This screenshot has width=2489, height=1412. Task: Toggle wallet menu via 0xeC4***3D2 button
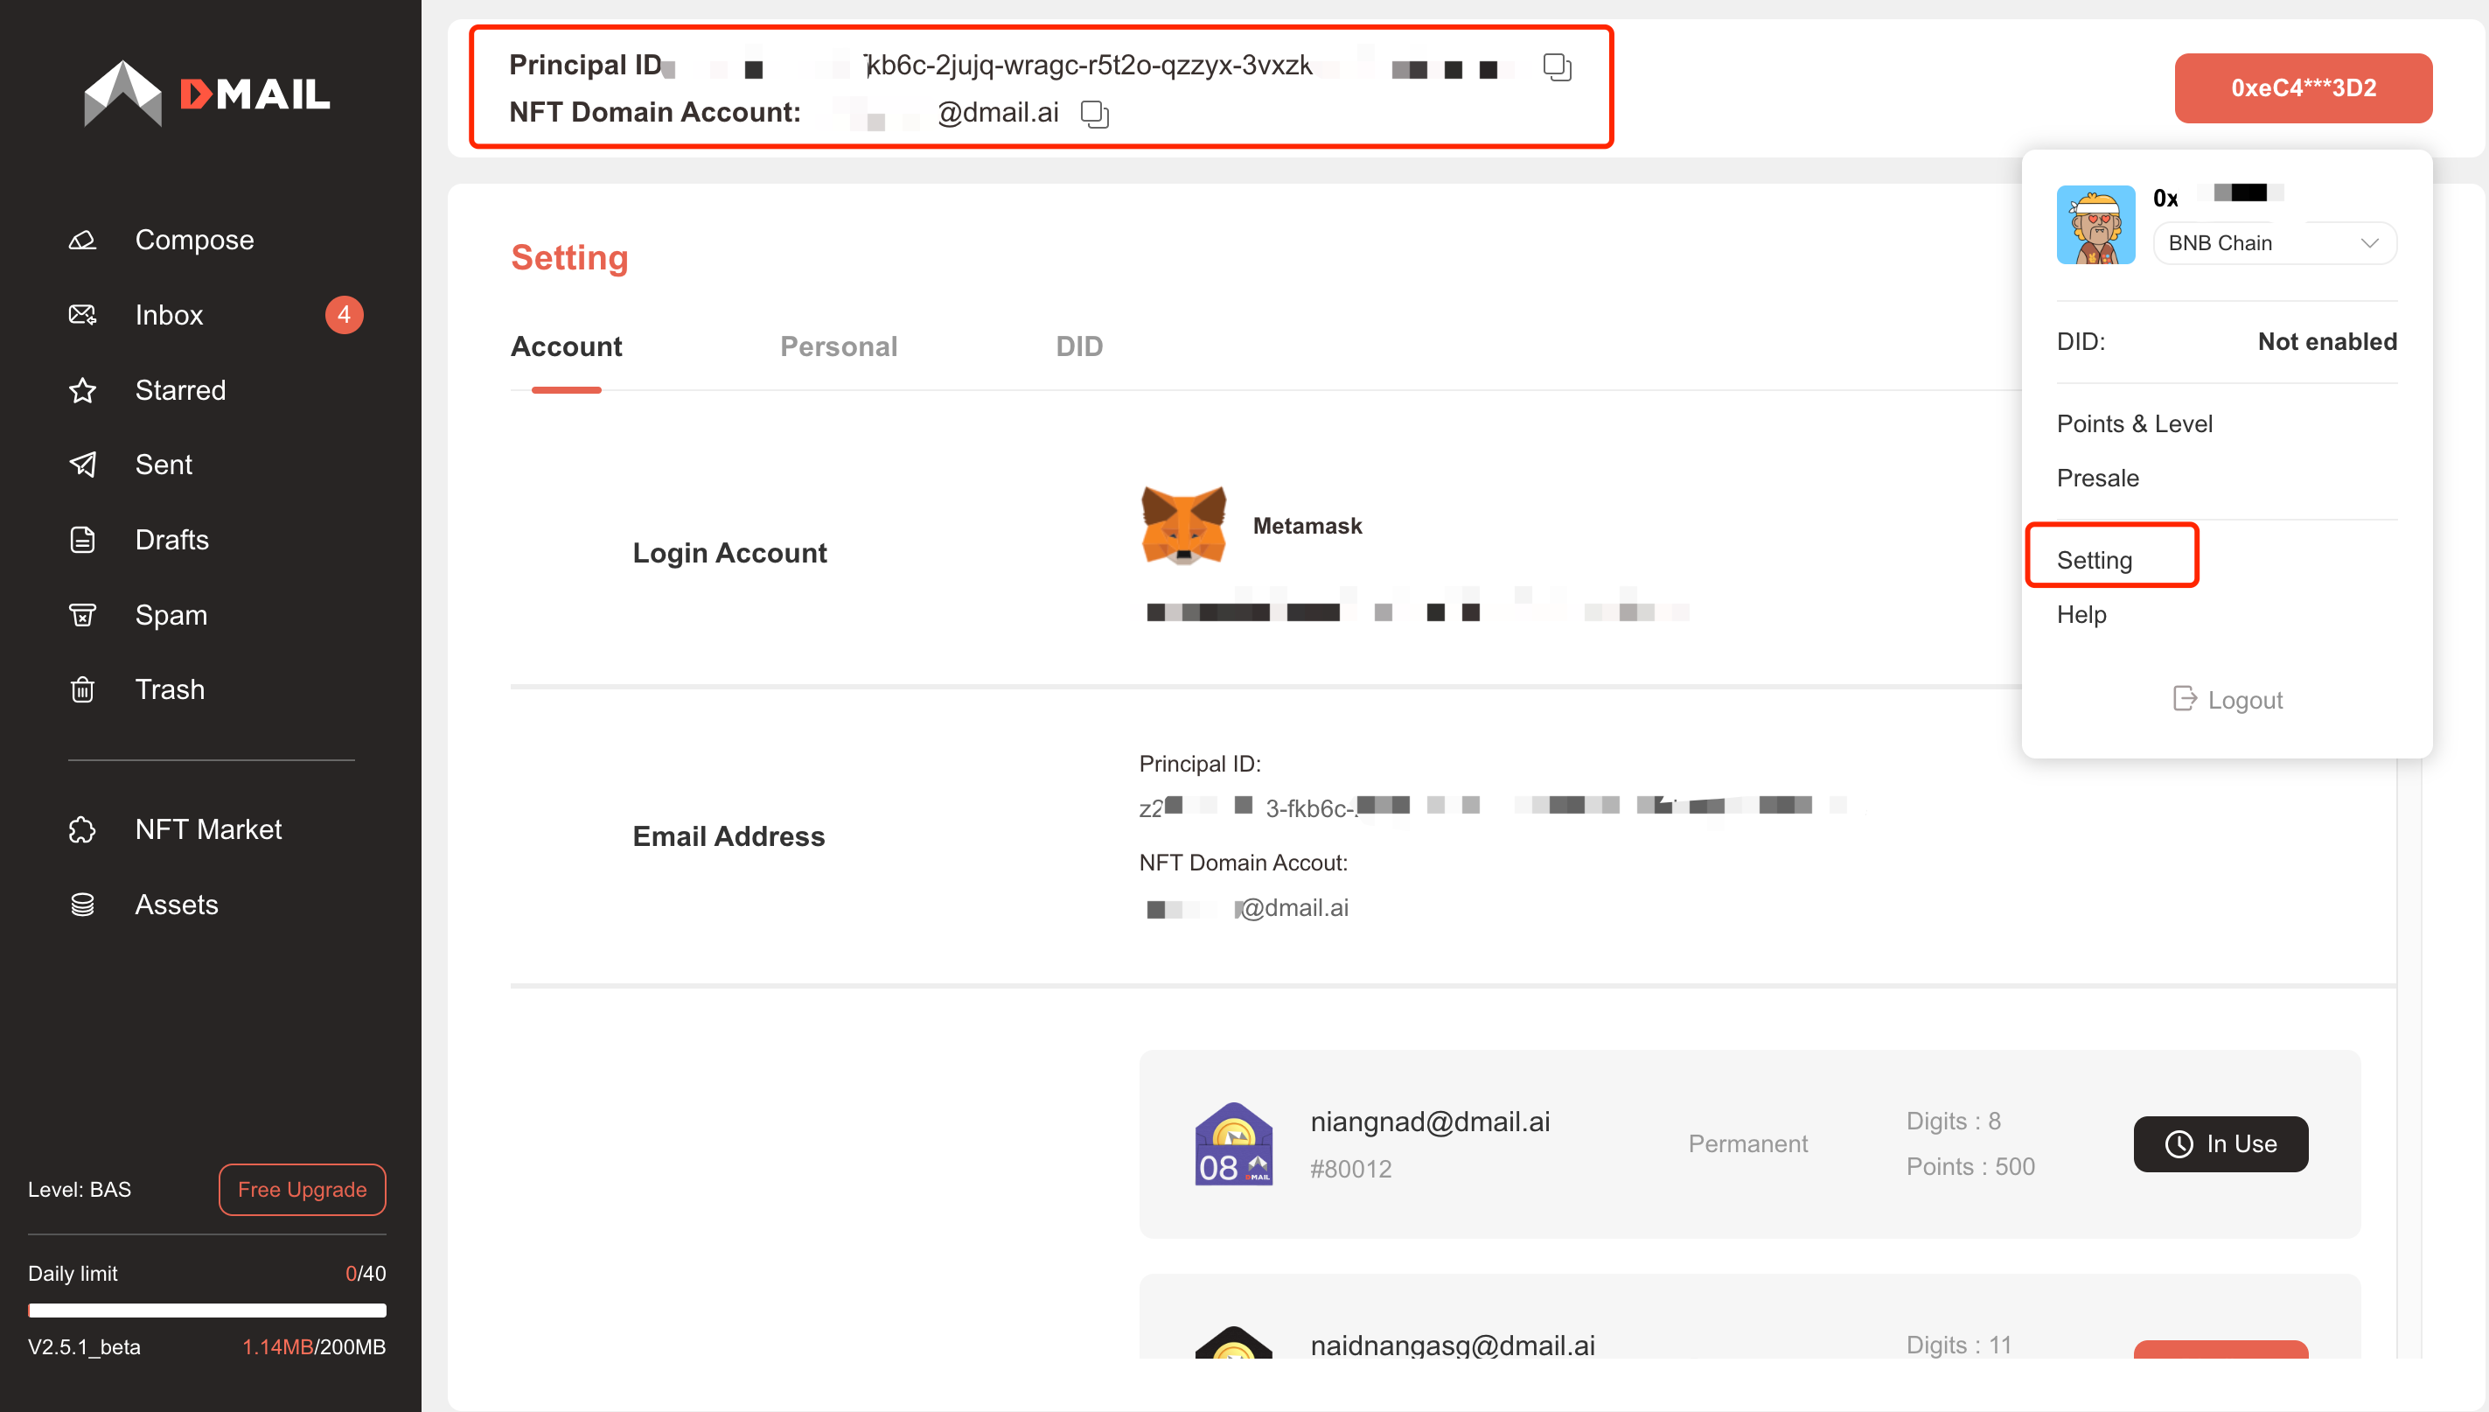pyautogui.click(x=2302, y=88)
